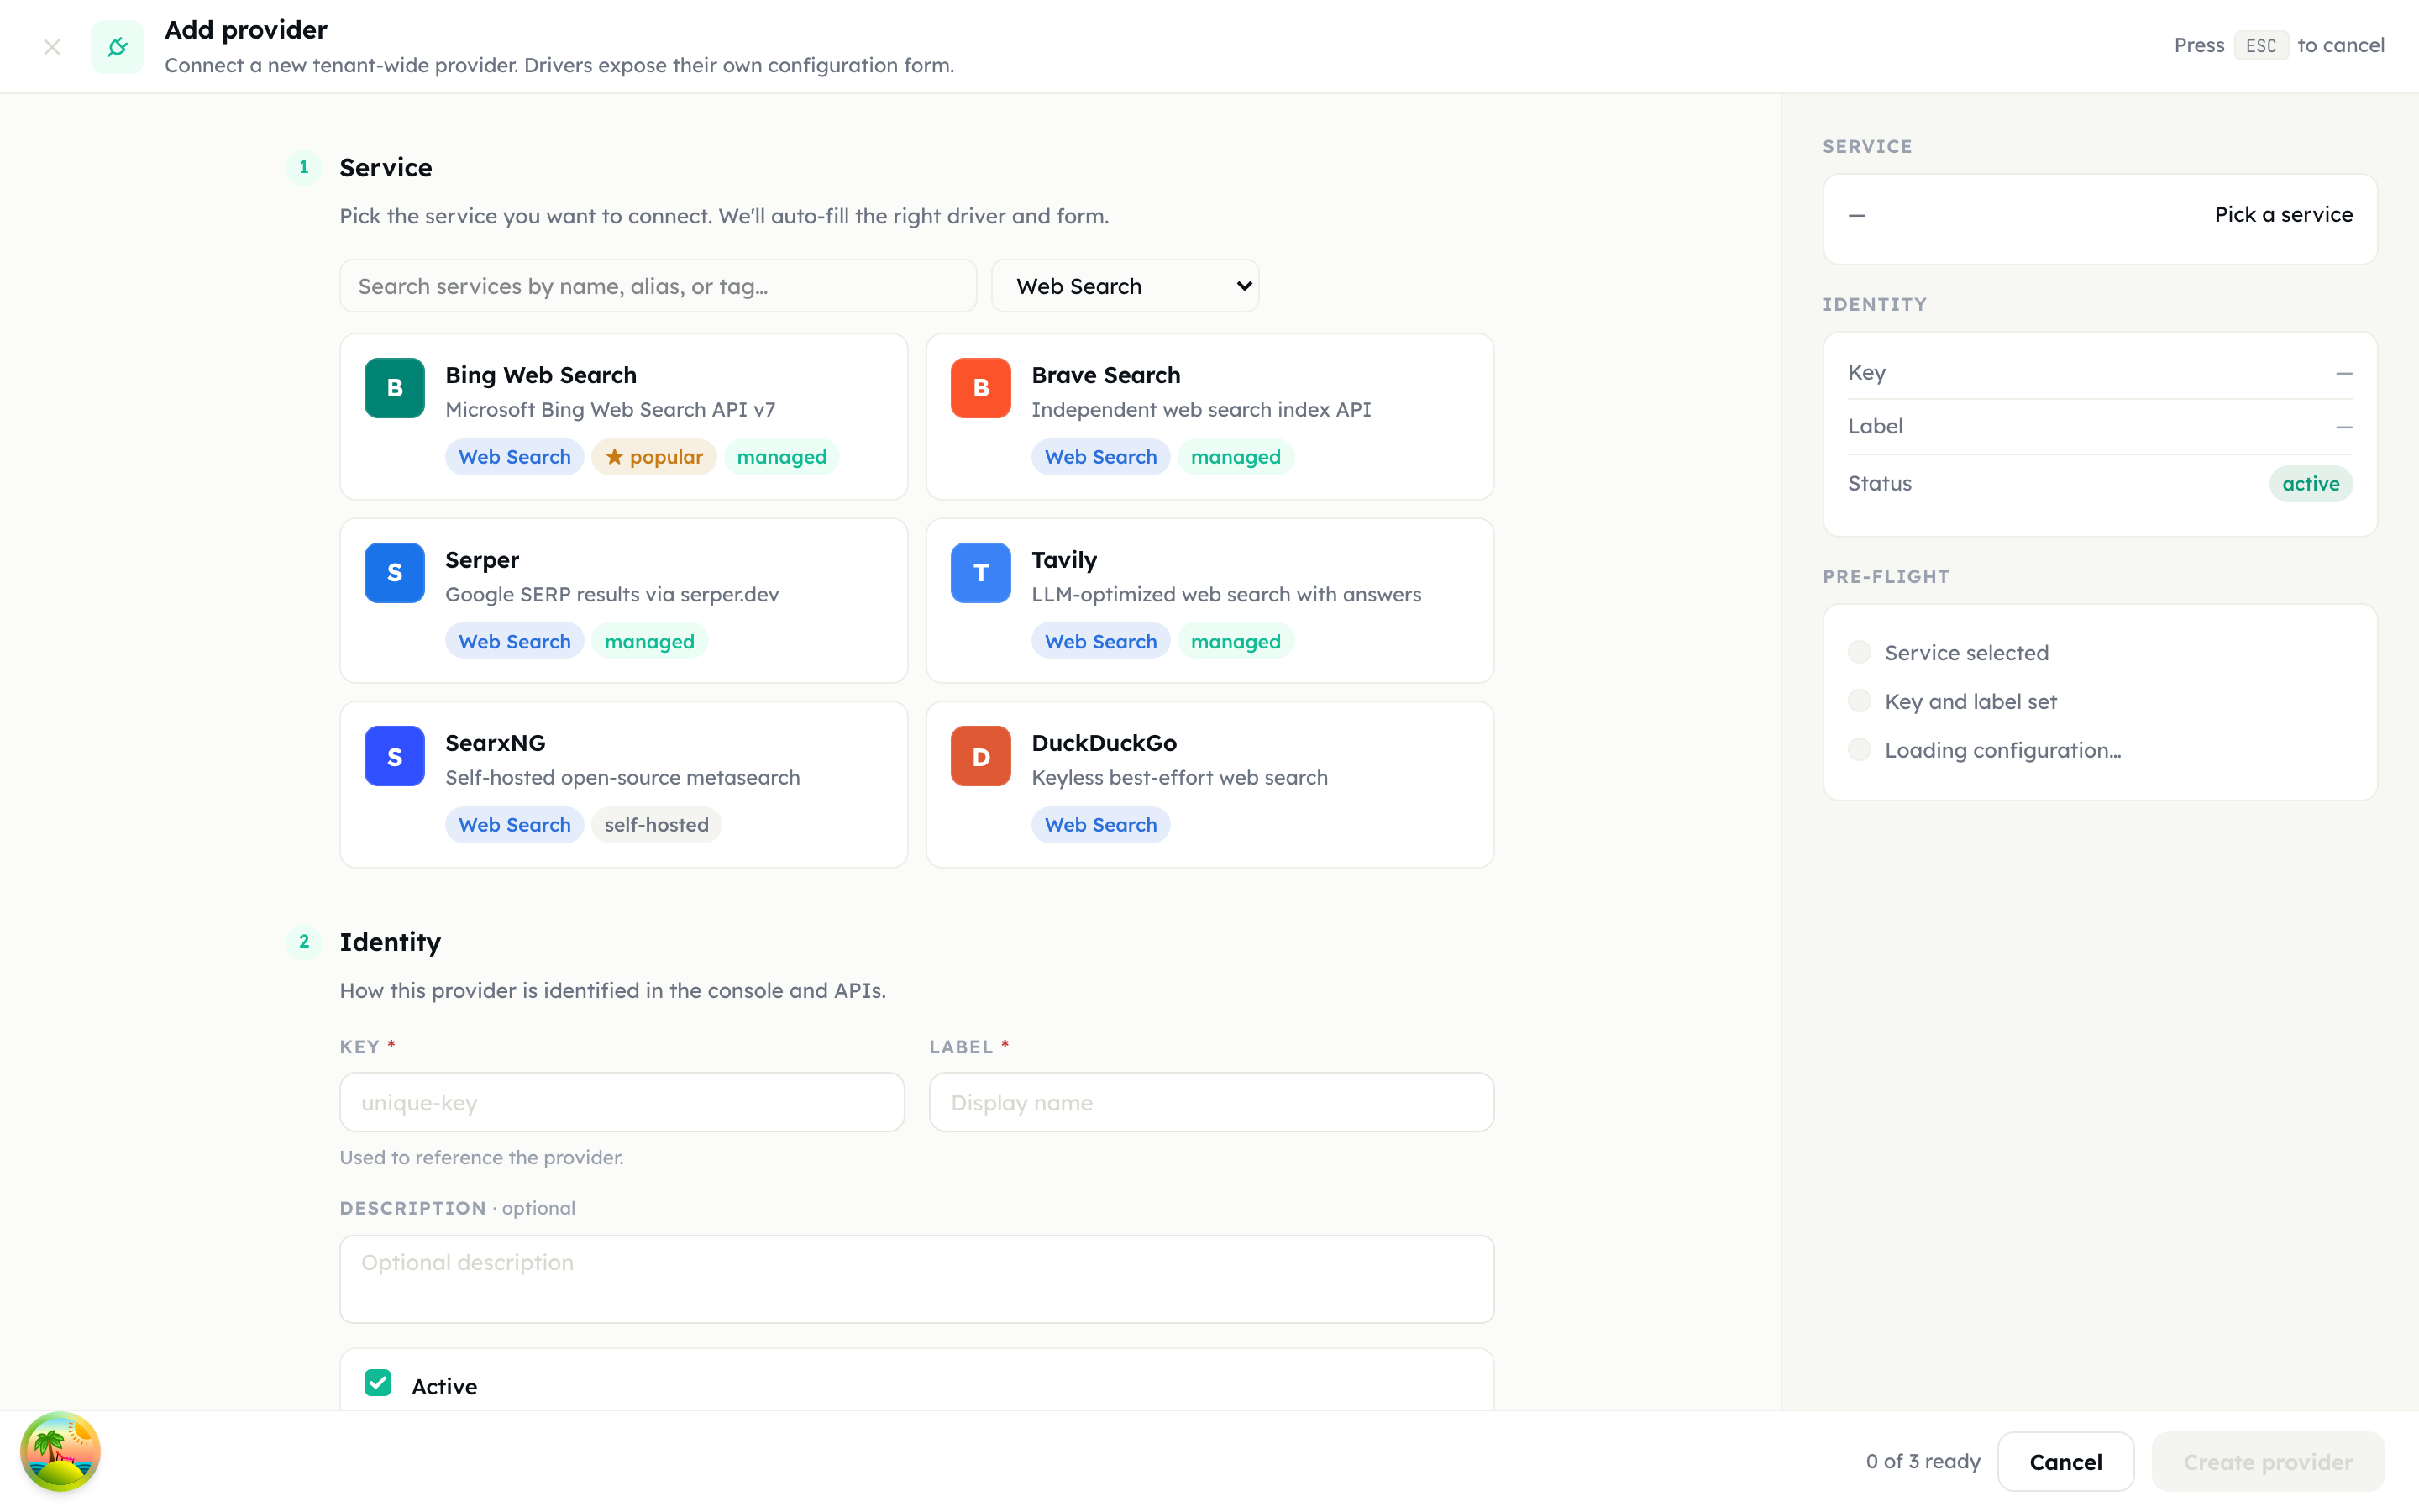Click Used to reference the provider hint

click(482, 1158)
